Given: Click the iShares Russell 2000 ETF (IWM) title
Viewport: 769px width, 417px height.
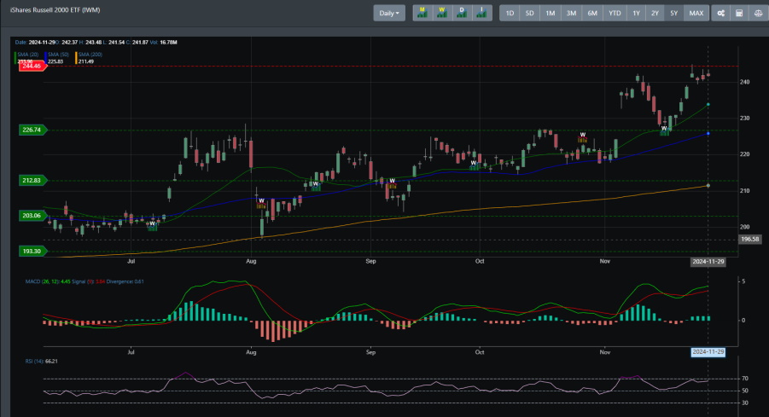Looking at the screenshot, I should click(55, 9).
